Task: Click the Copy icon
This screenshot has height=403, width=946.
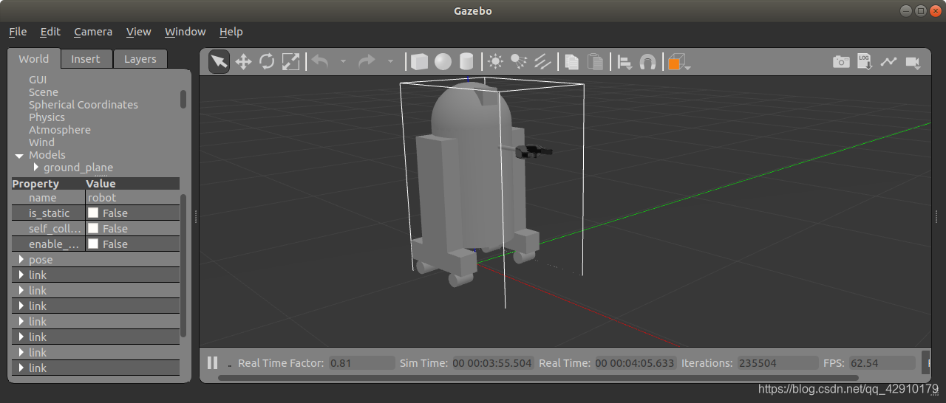Action: [x=571, y=62]
